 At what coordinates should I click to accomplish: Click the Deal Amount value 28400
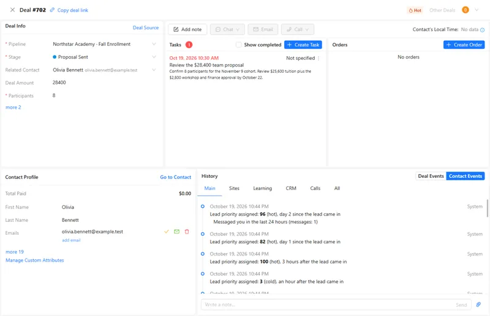click(x=59, y=83)
